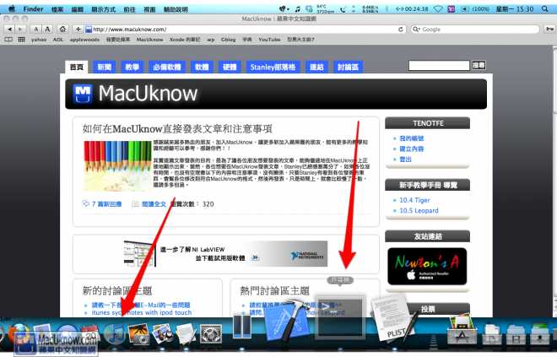Open the 檔案 menu
Screen dimensions: 557x357
pyautogui.click(x=57, y=9)
